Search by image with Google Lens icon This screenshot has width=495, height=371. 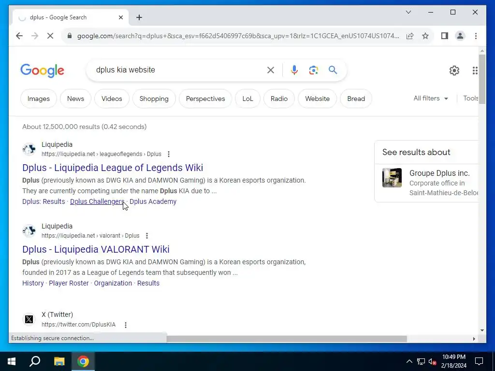click(313, 70)
